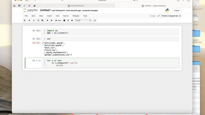Screen dimensions: 205x115
Task: Switch to the Downloads/titanic browser tab
Action: pos(76,6)
